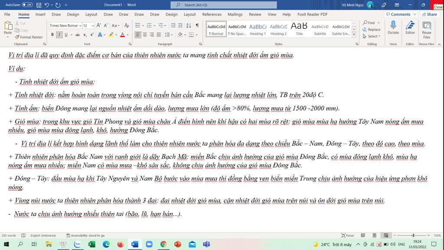Click the Save icon in title bar
Viewport: 444px width, 250px height.
click(x=39, y=5)
